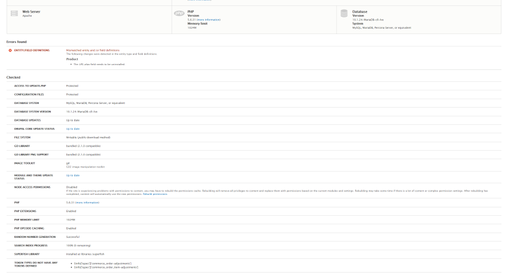Select the 'Web Server' heading text
The width and height of the screenshot is (508, 275).
tap(32, 12)
